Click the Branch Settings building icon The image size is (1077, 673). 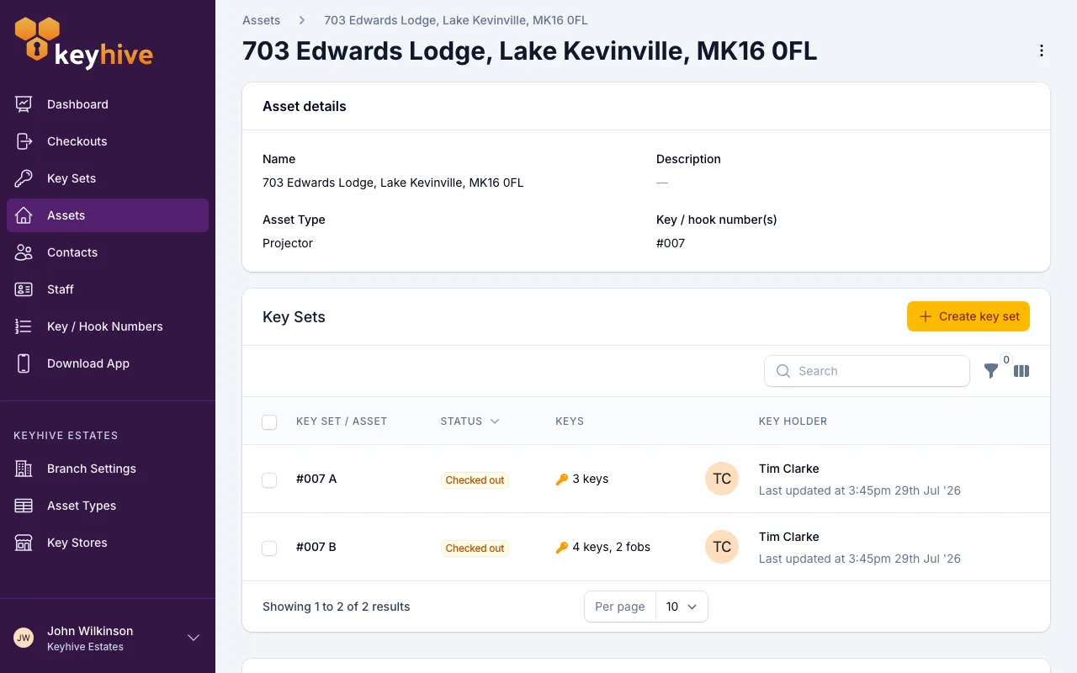coord(24,469)
